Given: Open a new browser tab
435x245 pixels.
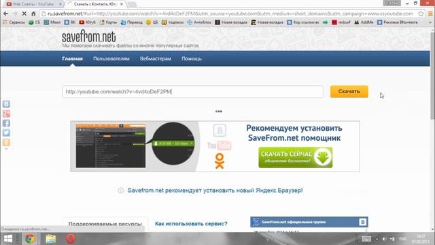Looking at the screenshot, I should tap(132, 4).
